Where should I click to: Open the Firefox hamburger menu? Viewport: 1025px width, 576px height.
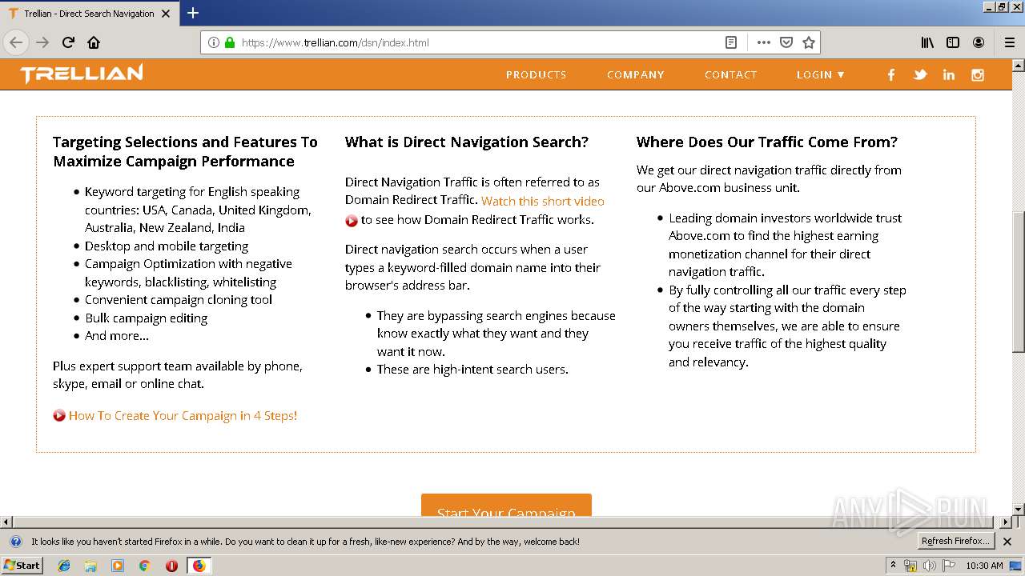point(1009,42)
